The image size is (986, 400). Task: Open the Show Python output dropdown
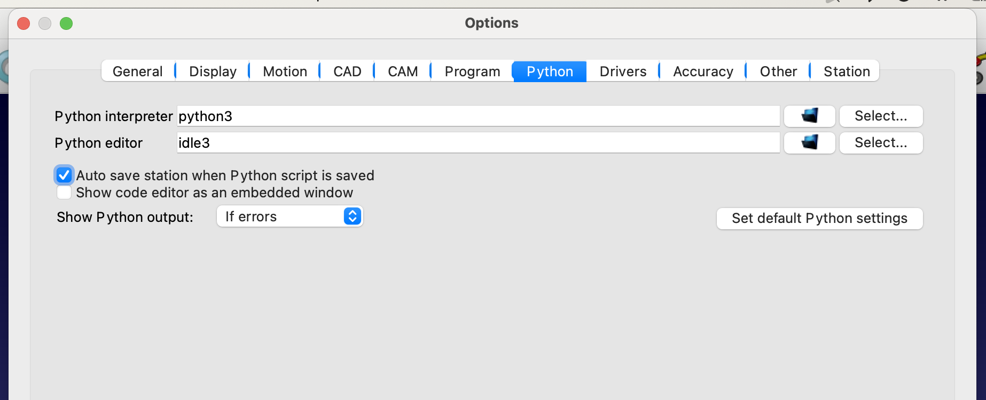(290, 217)
